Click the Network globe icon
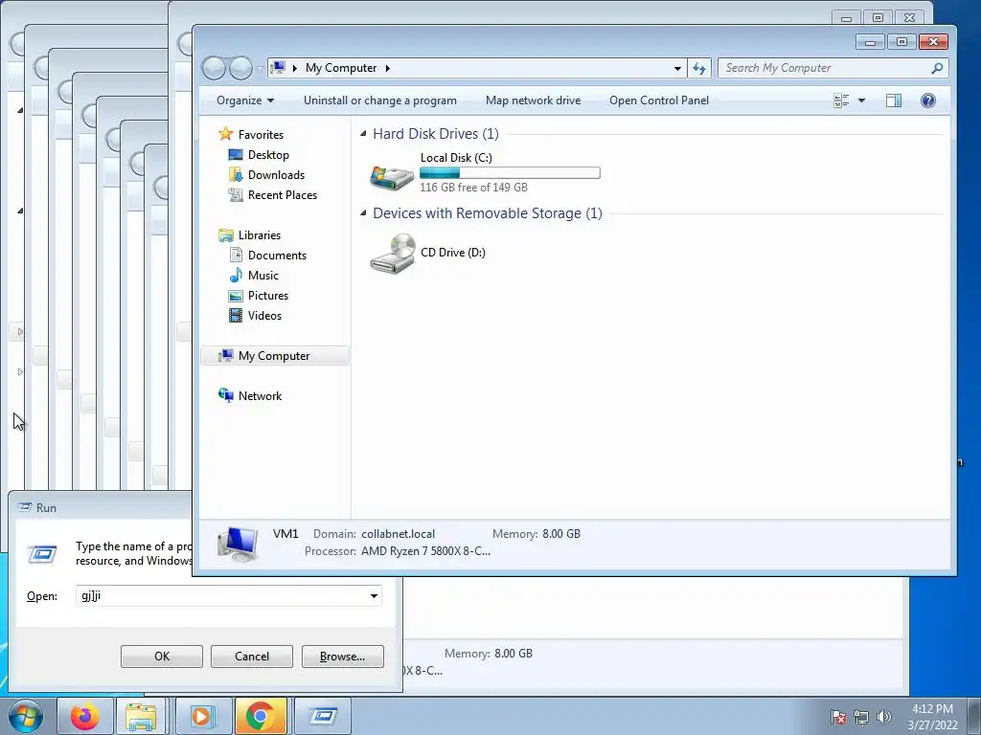 pyautogui.click(x=225, y=395)
